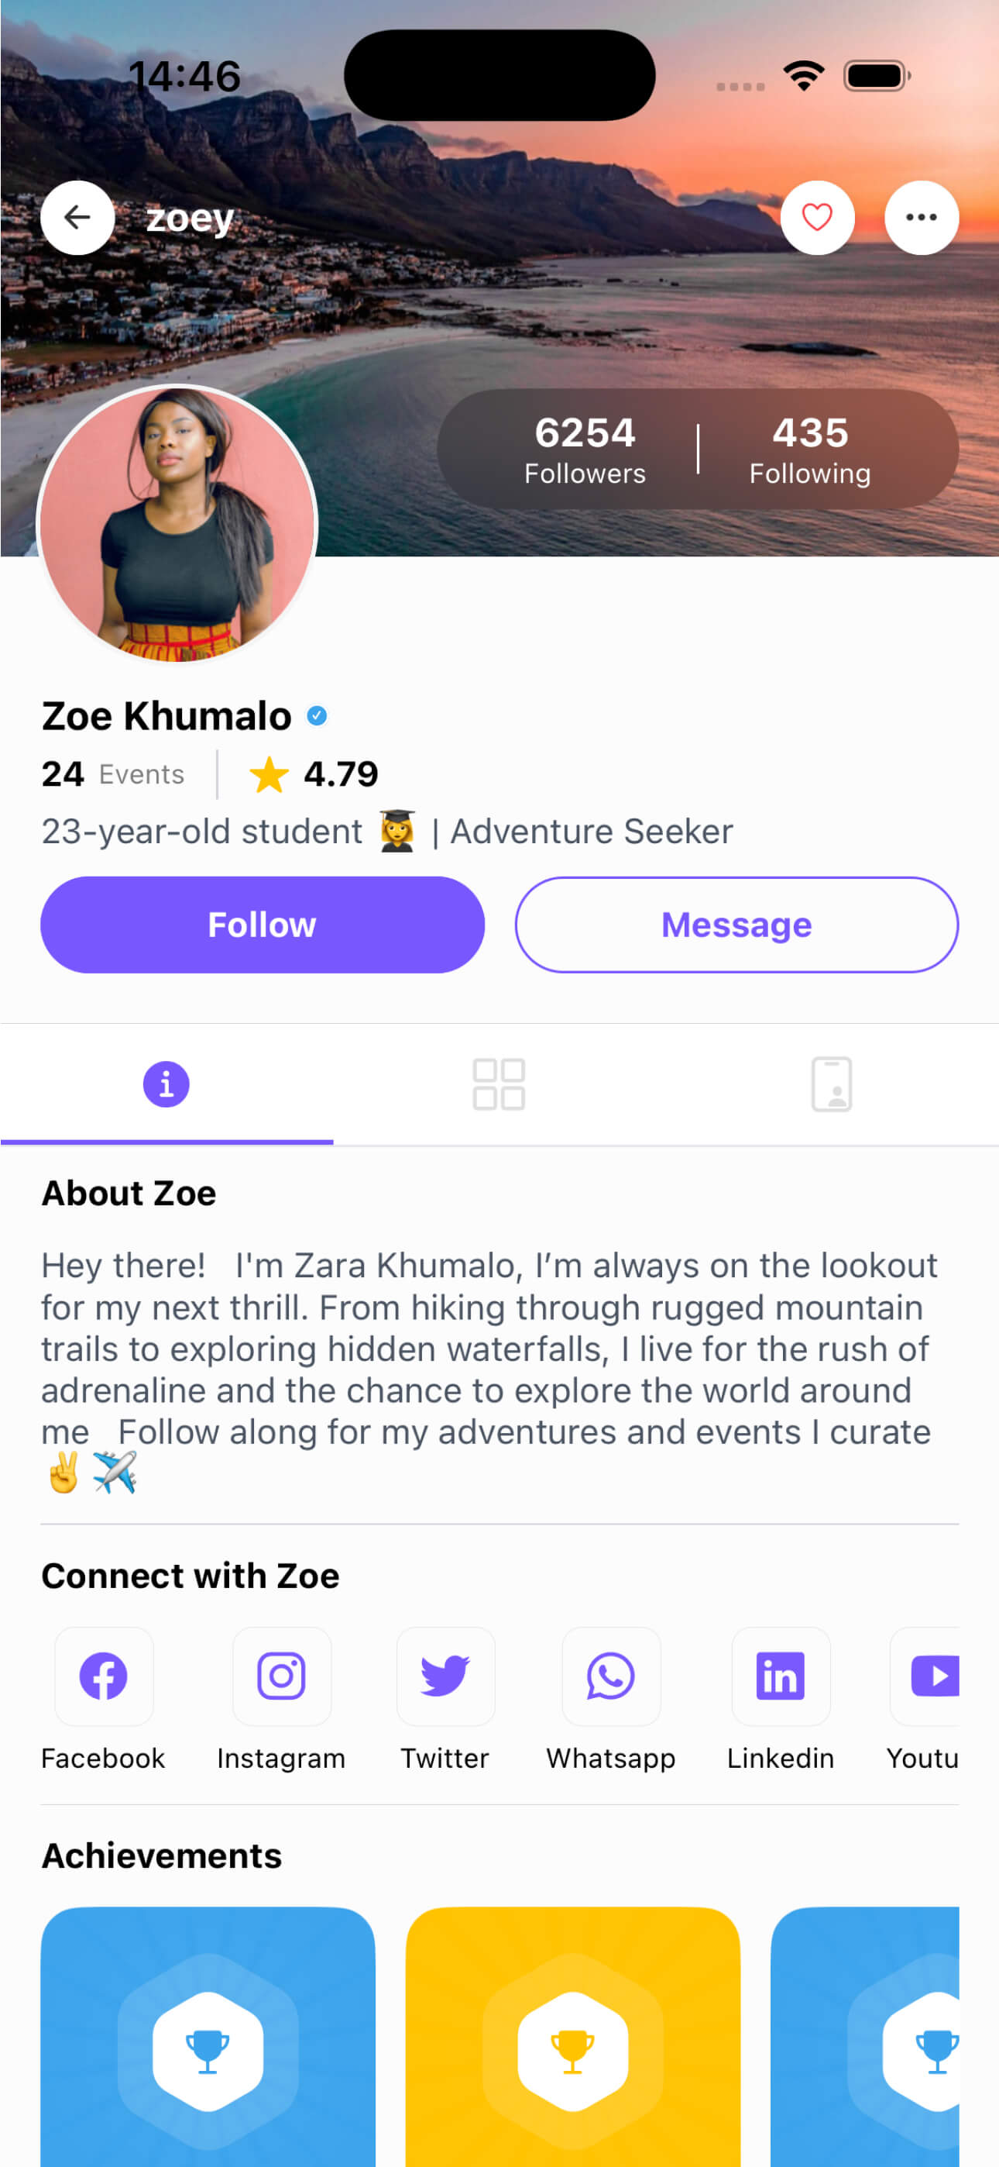Open the three-dot options menu

point(921,217)
